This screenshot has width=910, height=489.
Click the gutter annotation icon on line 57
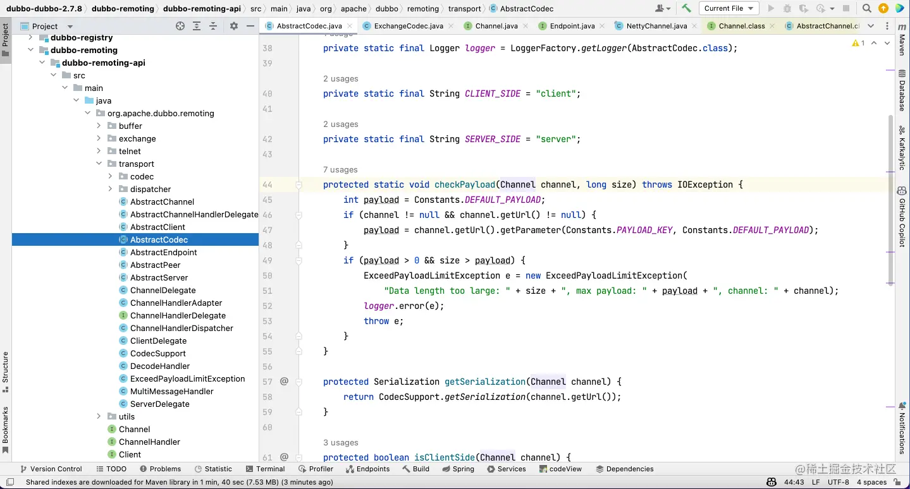pos(284,382)
